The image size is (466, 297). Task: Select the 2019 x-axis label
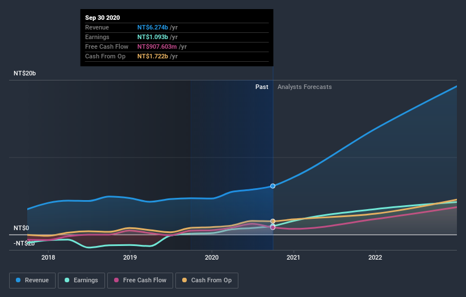[130, 257]
